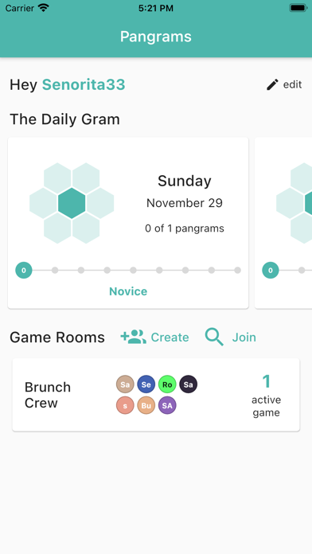312x554 pixels.
Task: Tap the pencil edit icon
Action: [272, 84]
